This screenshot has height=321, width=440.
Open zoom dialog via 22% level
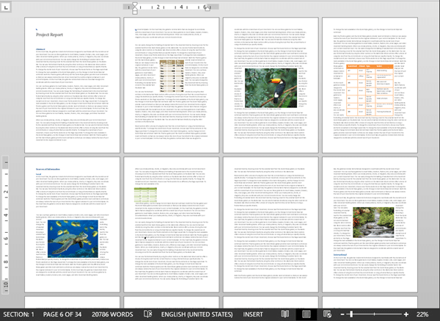click(x=422, y=314)
